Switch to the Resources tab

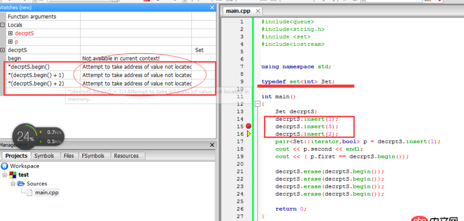pos(126,155)
